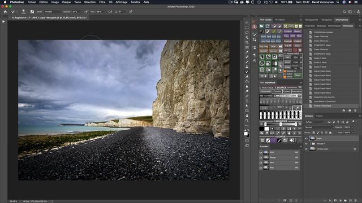Click the Quick Mask mode icon

pyautogui.click(x=247, y=140)
